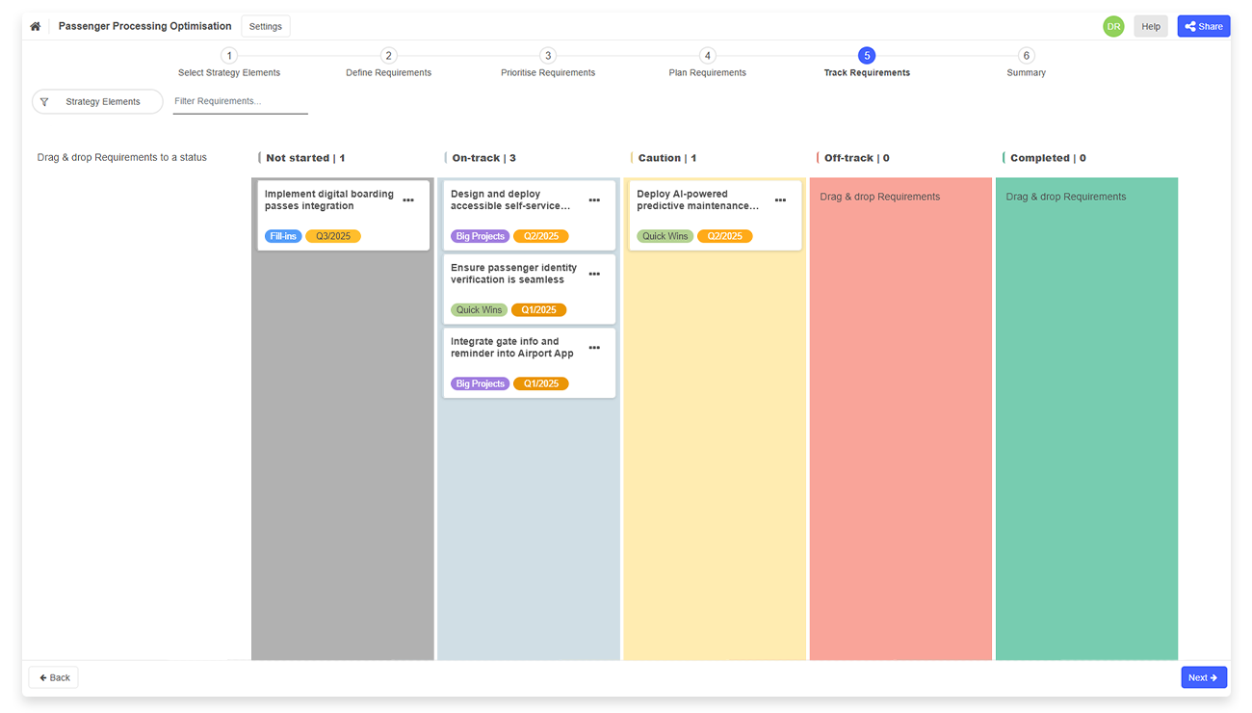The height and width of the screenshot is (713, 1252).
Task: Open menu on passenger identity verification card
Action: [594, 274]
